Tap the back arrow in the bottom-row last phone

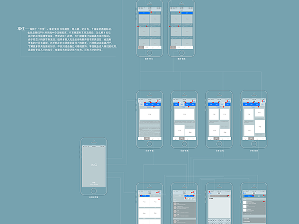[244, 193]
